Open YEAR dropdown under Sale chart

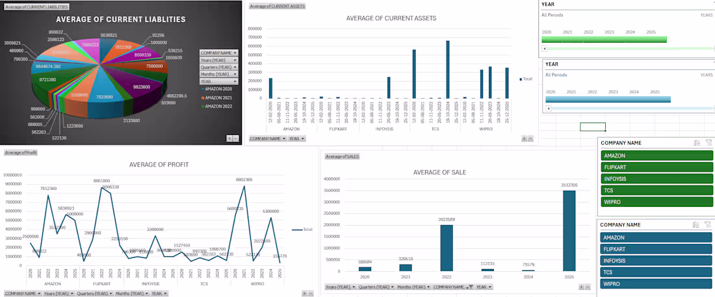click(x=484, y=287)
